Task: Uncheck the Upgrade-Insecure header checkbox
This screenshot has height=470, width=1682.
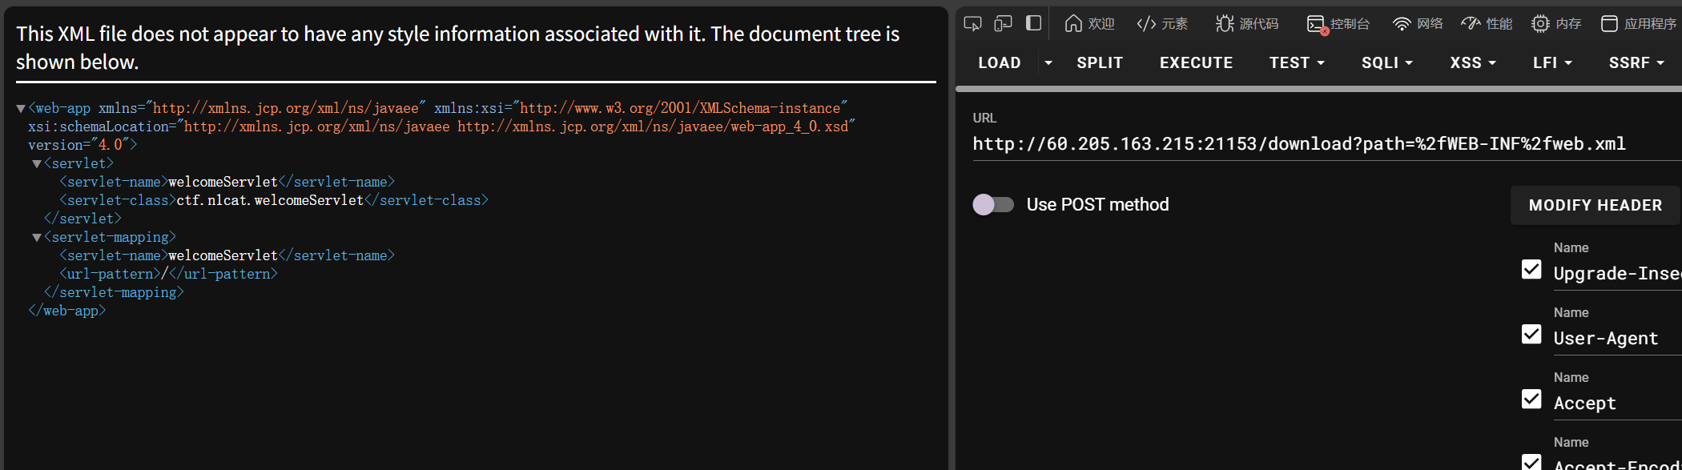Action: [1531, 270]
